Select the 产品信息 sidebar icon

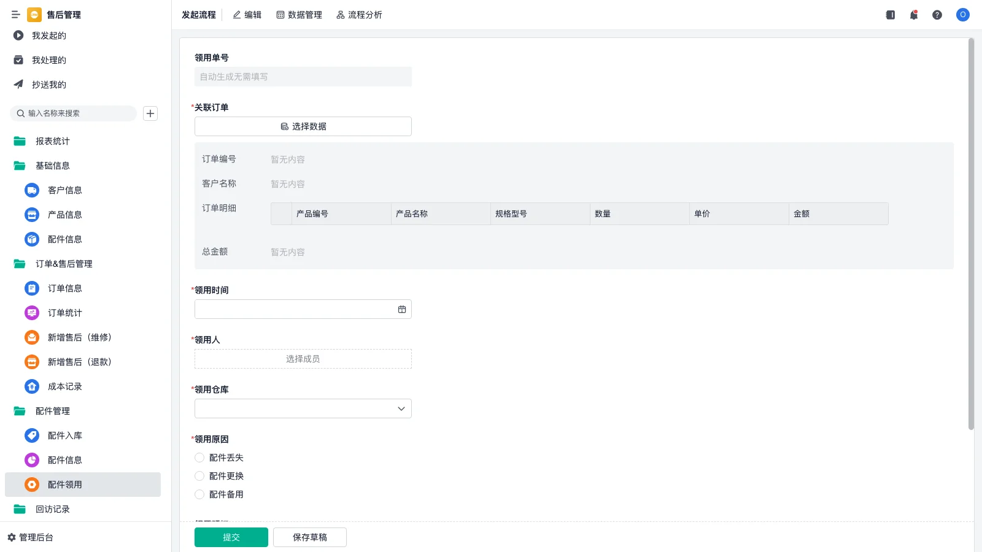coord(31,215)
